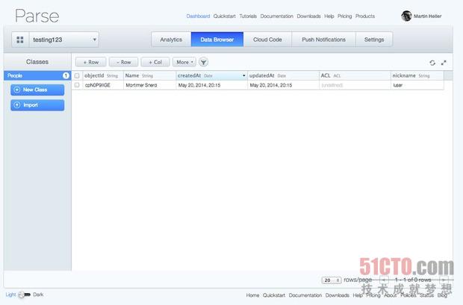Add a column with + Col

pyautogui.click(x=155, y=62)
